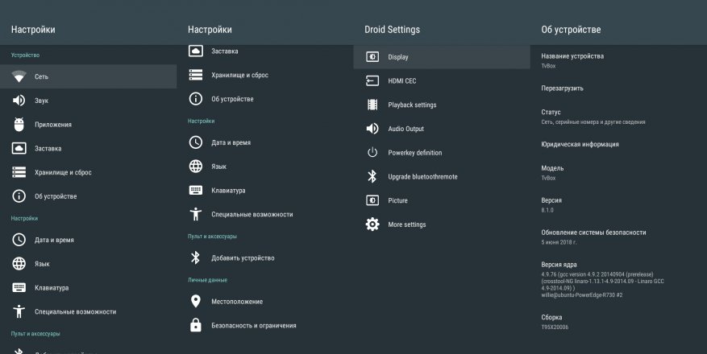The image size is (707, 354).
Task: Click the power icon for Powerkey definition
Action: [372, 153]
